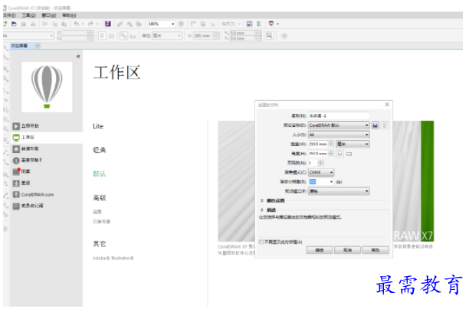Click the 名称 document name field
469x309 pixels.
coord(339,115)
